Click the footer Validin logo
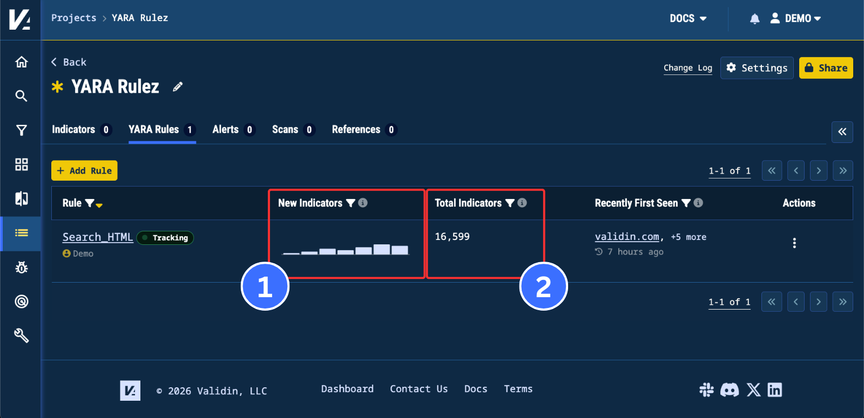This screenshot has height=418, width=864. click(x=130, y=390)
